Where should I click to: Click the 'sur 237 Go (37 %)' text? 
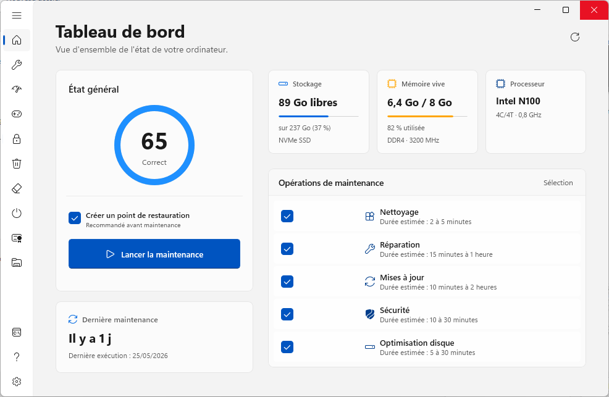tap(304, 128)
